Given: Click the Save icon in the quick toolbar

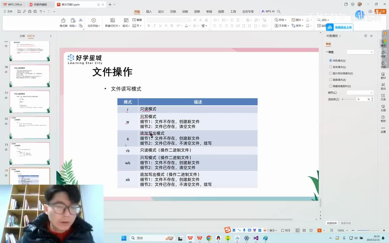Looking at the screenshot, I should (19, 11).
